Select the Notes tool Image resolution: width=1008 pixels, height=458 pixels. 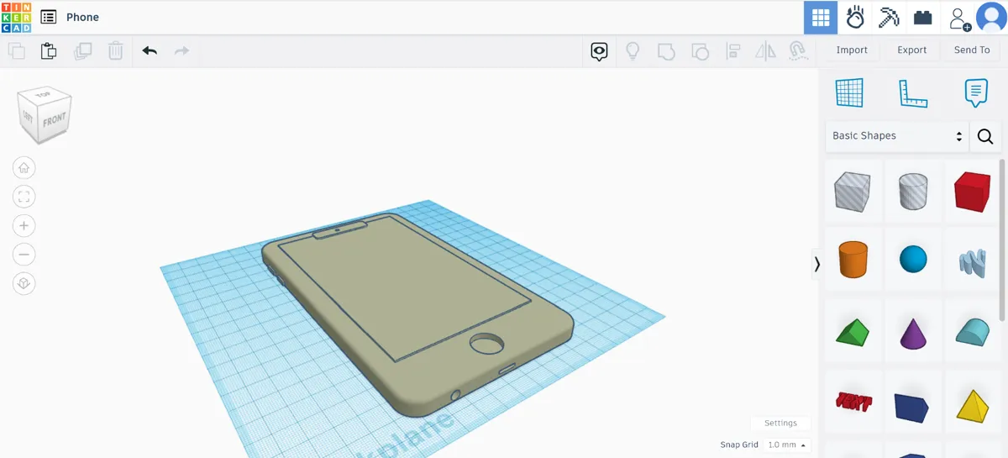tap(975, 92)
